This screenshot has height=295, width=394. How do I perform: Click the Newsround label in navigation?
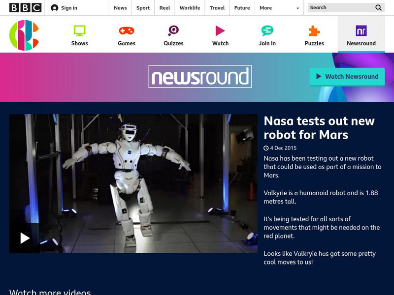pos(361,43)
